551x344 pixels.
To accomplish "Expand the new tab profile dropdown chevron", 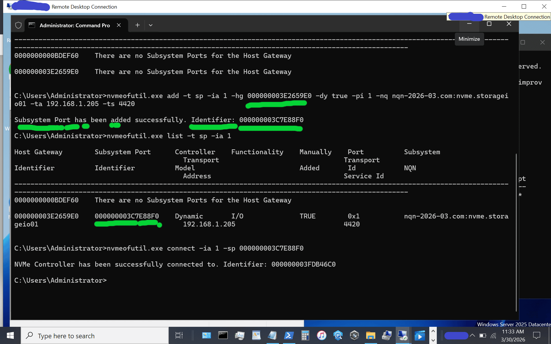I will pyautogui.click(x=151, y=25).
